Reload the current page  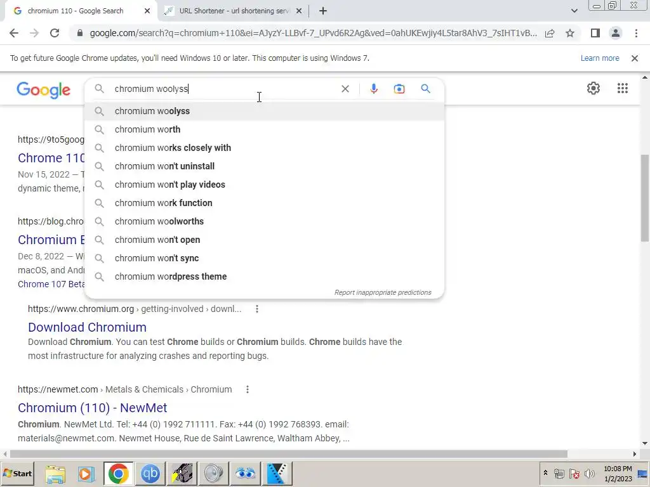tap(55, 33)
